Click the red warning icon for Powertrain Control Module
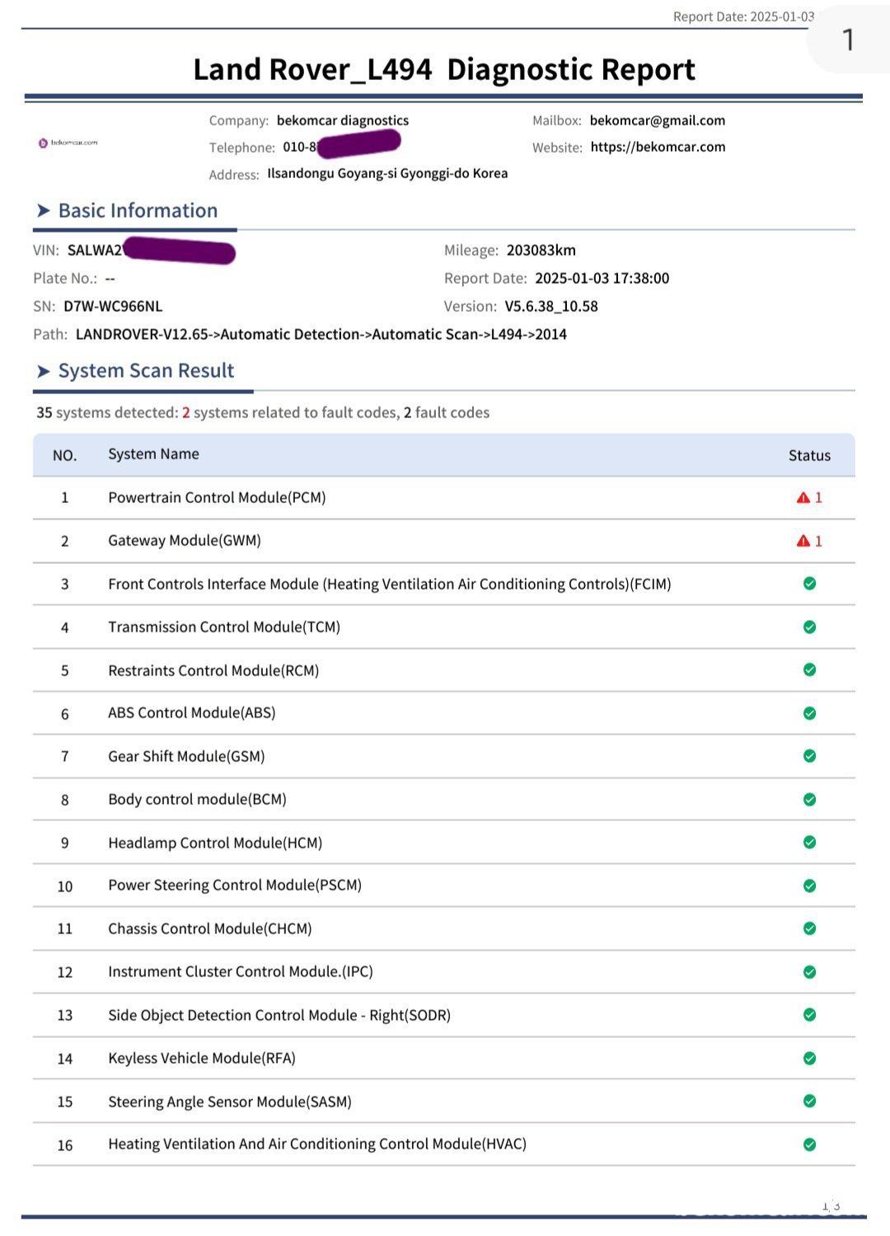 803,497
